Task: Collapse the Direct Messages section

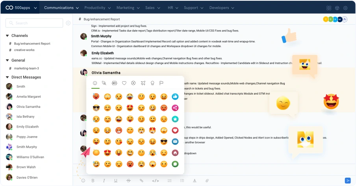Action: (7, 77)
